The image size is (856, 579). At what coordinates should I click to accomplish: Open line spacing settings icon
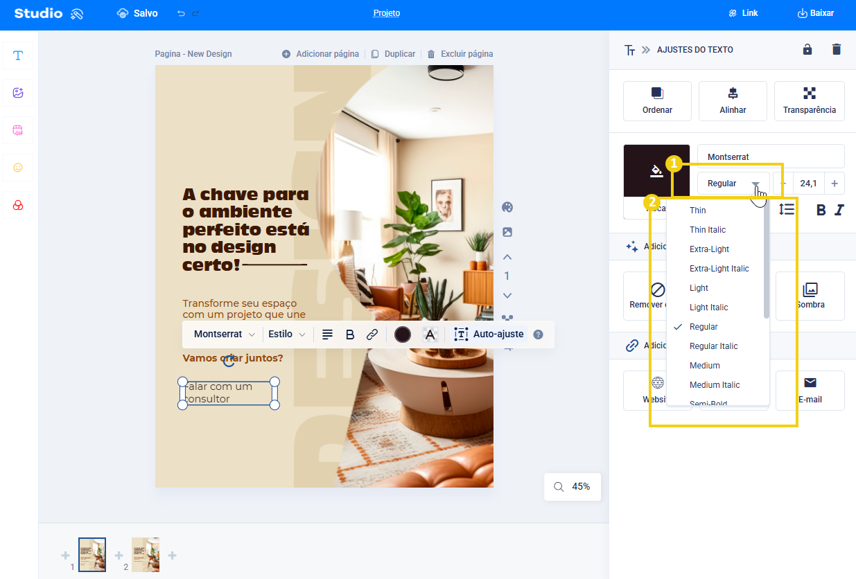click(787, 209)
